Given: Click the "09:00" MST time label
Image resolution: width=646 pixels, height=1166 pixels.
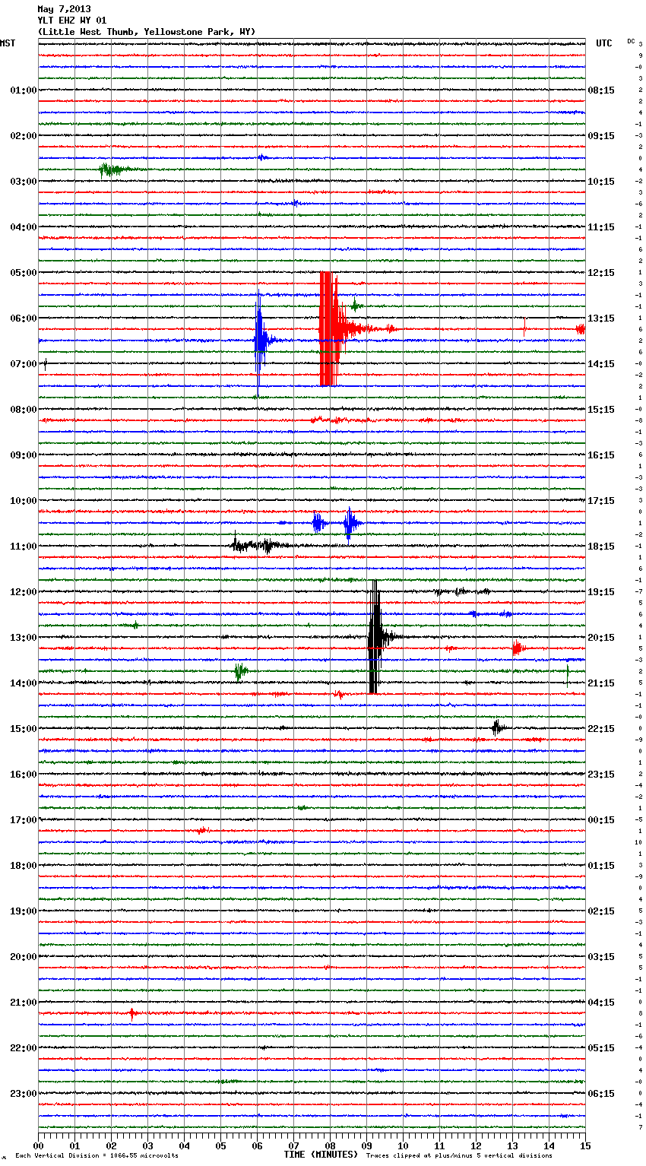Looking at the screenshot, I should 24,455.
